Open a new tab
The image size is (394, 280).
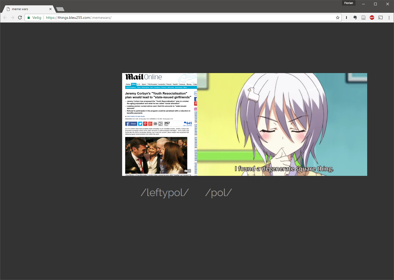tap(61, 9)
